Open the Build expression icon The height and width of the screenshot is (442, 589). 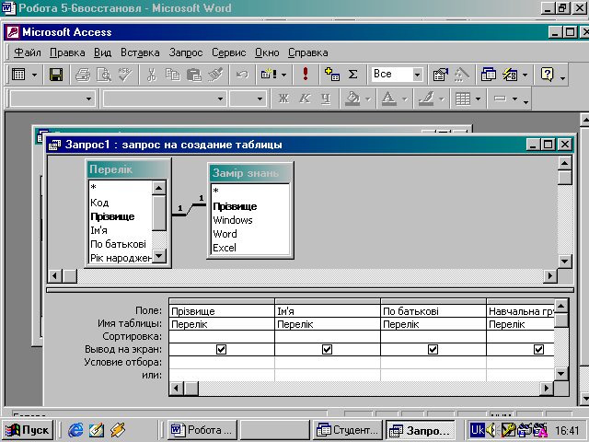(462, 75)
